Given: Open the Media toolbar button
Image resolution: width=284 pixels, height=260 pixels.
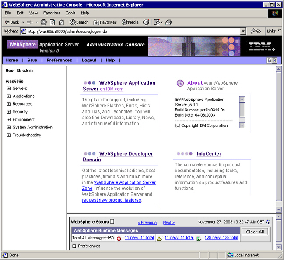Looking at the screenshot, I should 130,22.
